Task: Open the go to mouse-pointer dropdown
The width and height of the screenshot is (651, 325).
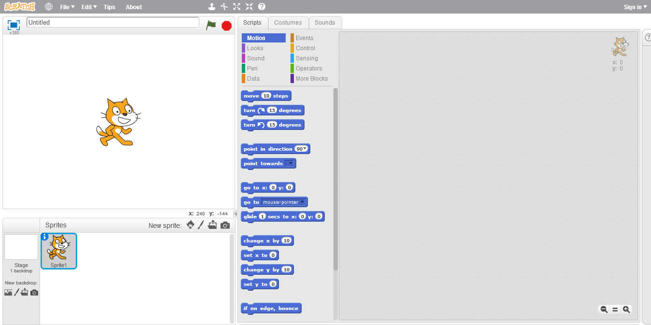Action: tap(303, 202)
